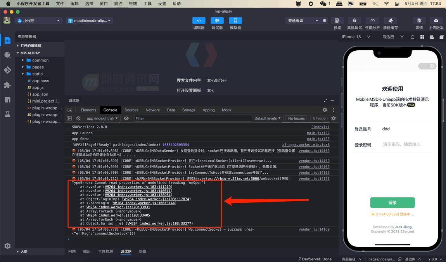
Task: Toggle the eye icon in console toolbar
Action: [126, 118]
